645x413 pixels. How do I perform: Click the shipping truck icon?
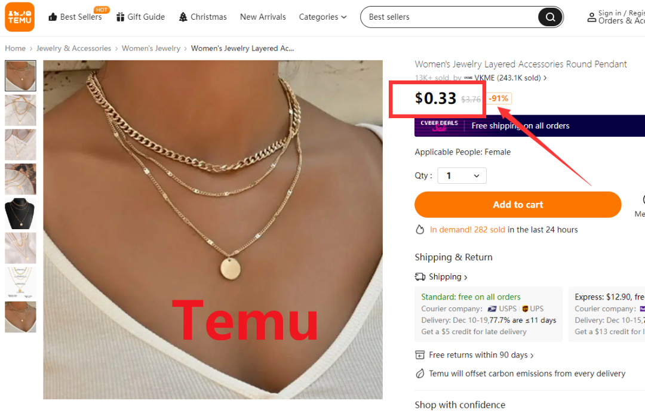[x=420, y=276]
